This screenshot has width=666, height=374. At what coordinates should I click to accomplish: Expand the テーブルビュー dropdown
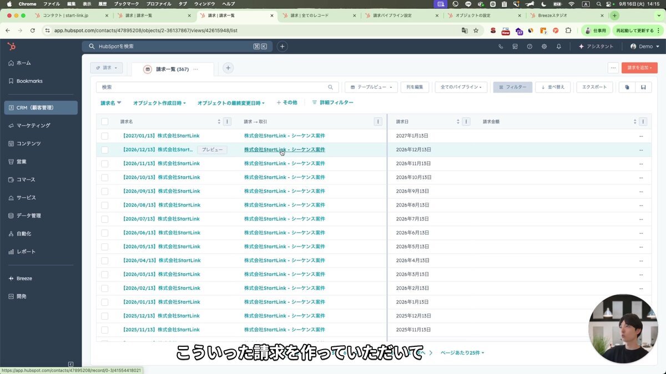coord(371,87)
